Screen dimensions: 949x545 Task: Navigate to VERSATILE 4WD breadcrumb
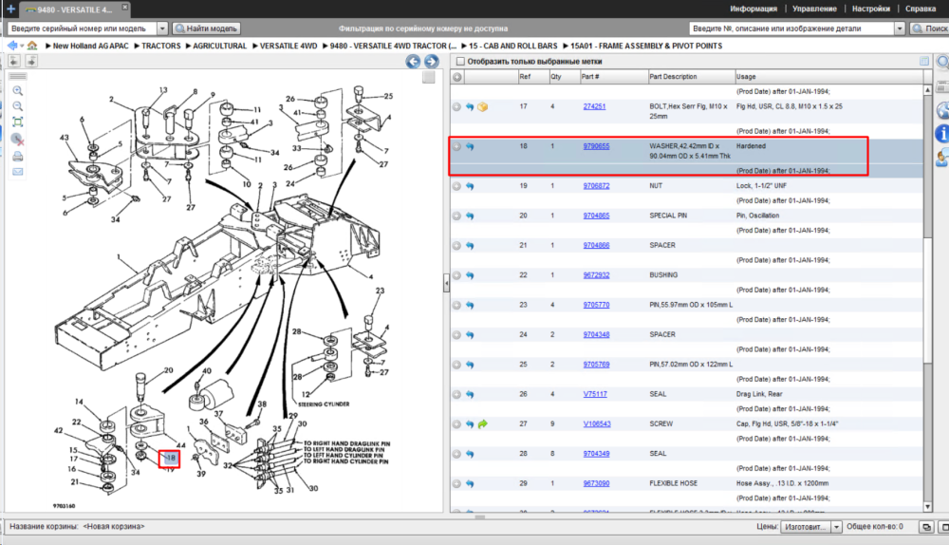pyautogui.click(x=288, y=46)
